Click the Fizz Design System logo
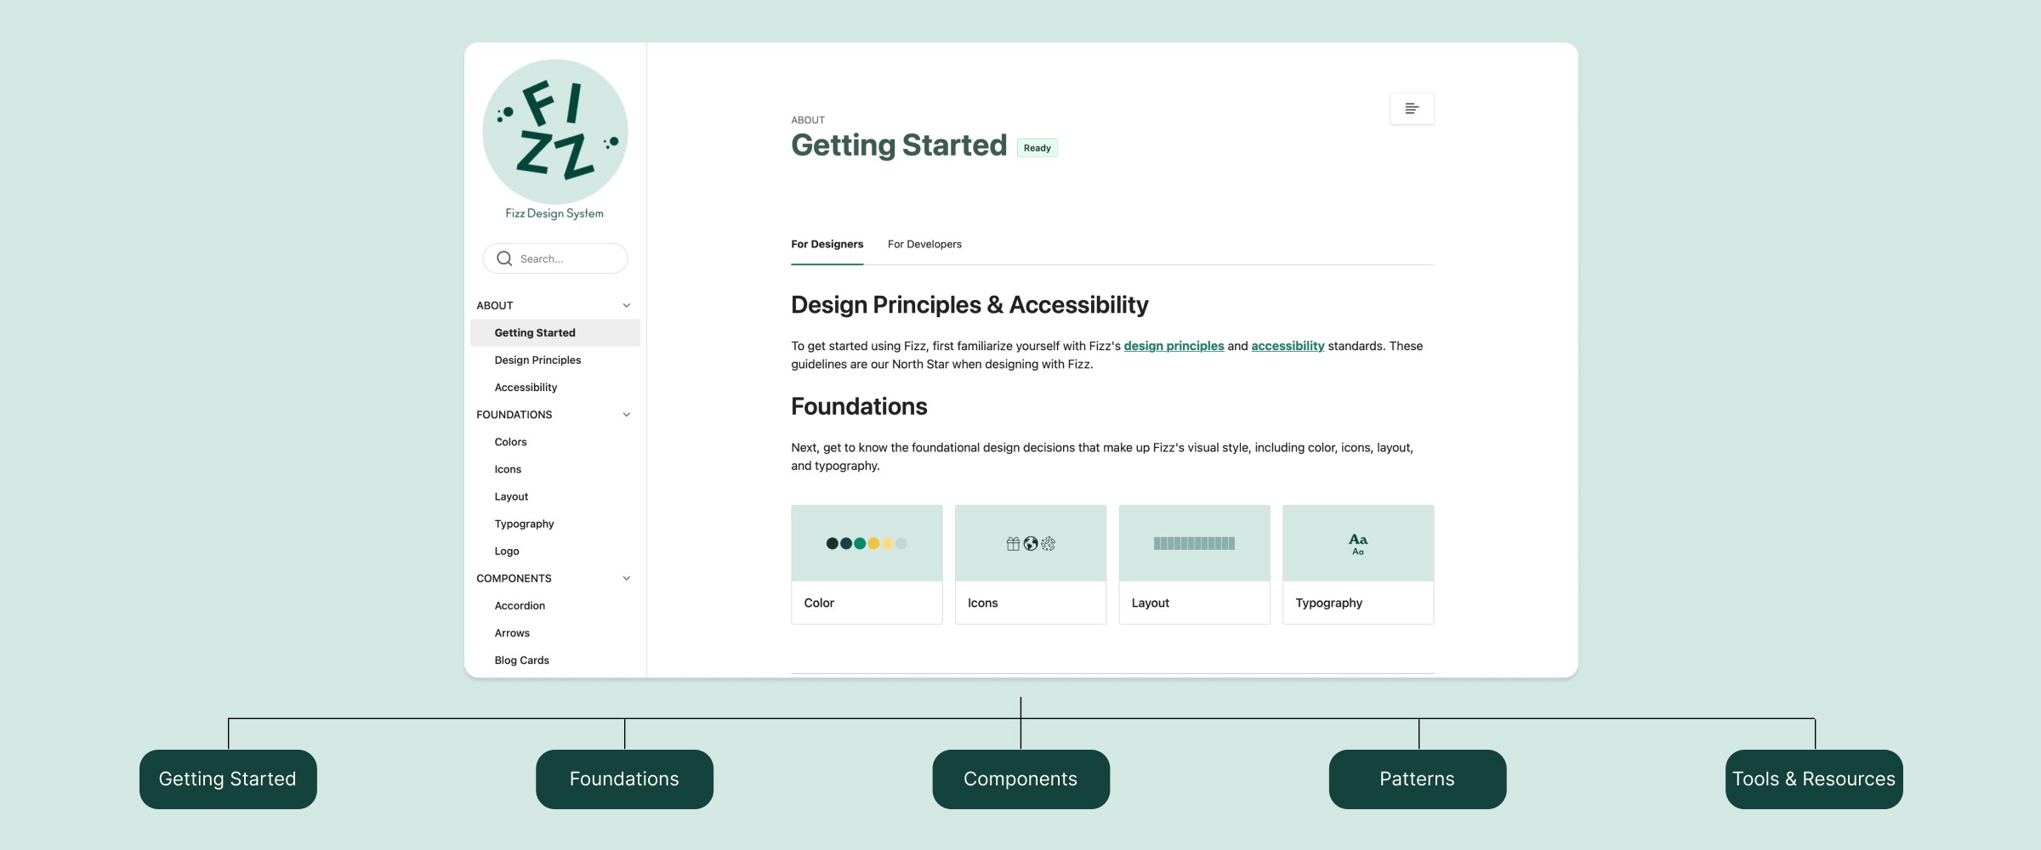 (554, 139)
